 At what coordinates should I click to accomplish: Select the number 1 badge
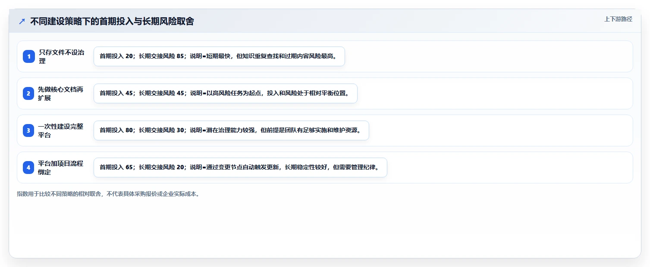pyautogui.click(x=28, y=56)
